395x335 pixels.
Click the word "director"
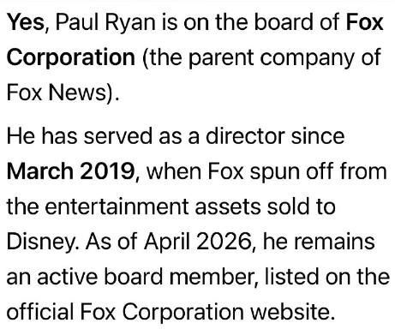pyautogui.click(x=245, y=136)
